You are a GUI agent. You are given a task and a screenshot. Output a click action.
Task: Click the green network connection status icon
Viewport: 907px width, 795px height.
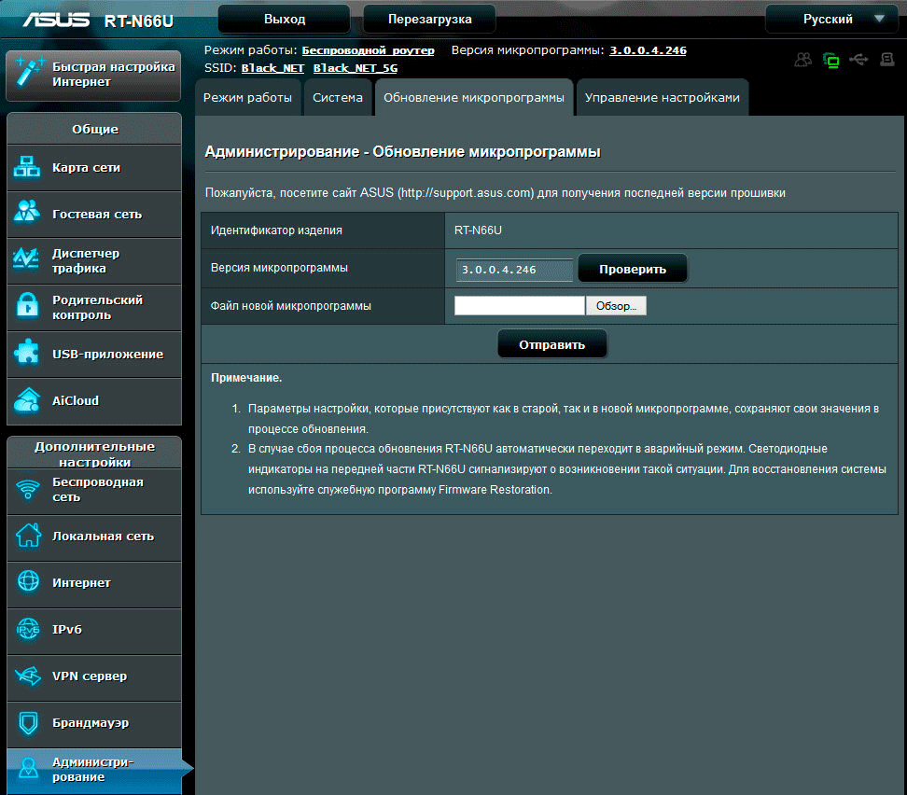pos(831,60)
